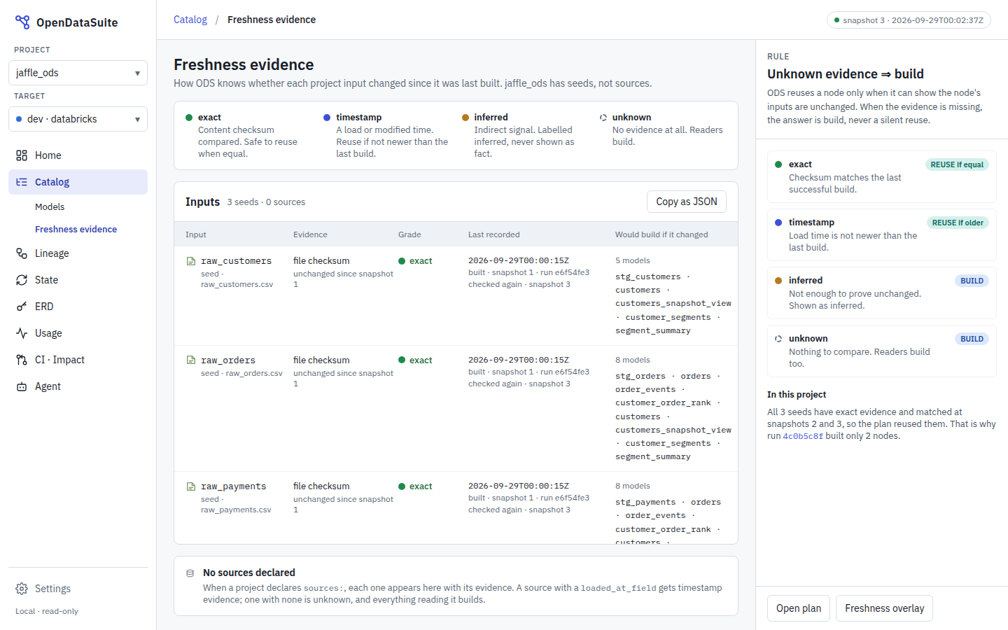Click the Agent robot icon
The height and width of the screenshot is (630, 1008).
[22, 386]
